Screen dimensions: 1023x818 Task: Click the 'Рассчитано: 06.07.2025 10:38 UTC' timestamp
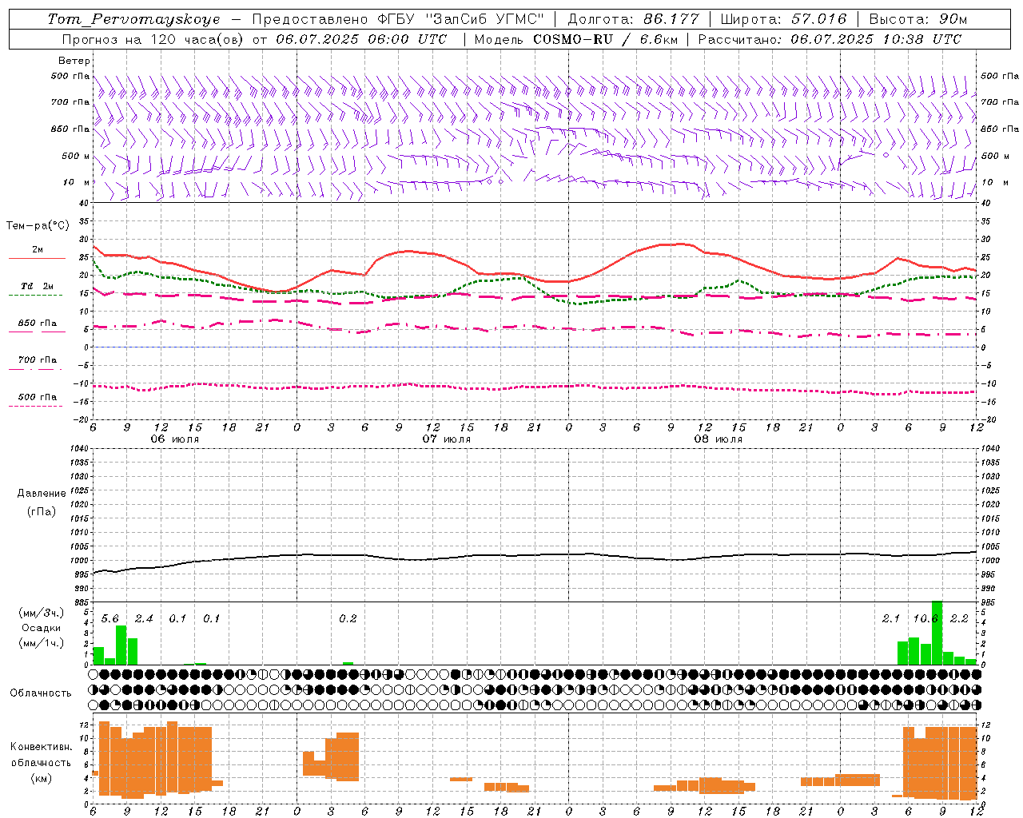click(x=830, y=39)
